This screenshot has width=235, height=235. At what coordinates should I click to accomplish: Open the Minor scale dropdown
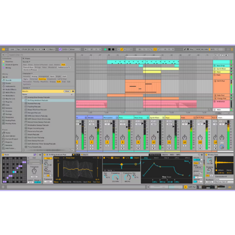[75, 50]
